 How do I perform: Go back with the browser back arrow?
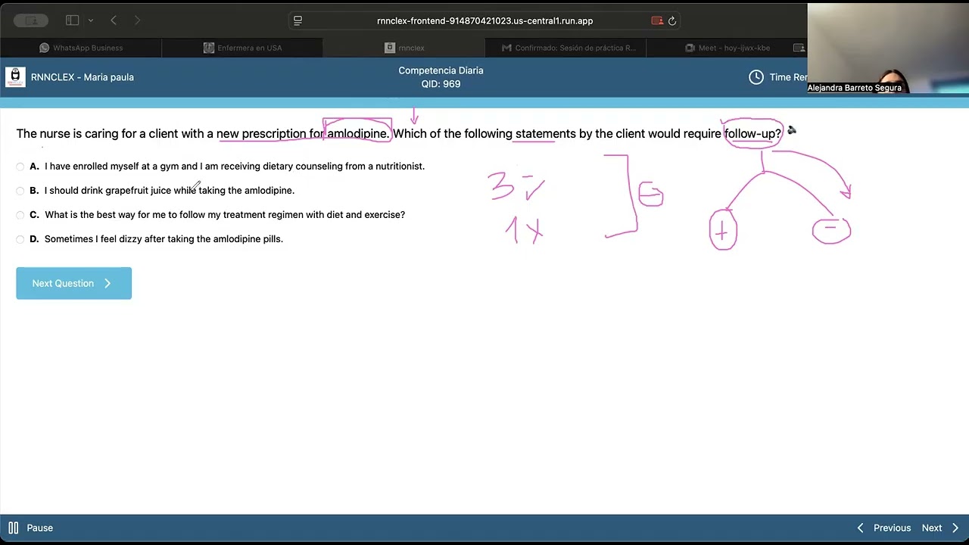(x=114, y=20)
